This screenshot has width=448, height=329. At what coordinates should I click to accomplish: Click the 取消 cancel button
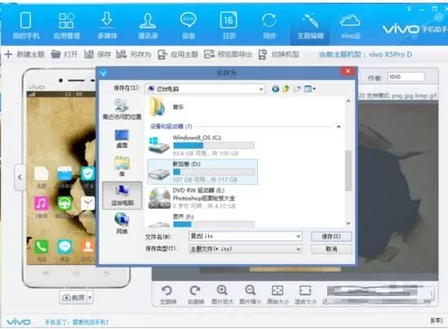point(331,249)
